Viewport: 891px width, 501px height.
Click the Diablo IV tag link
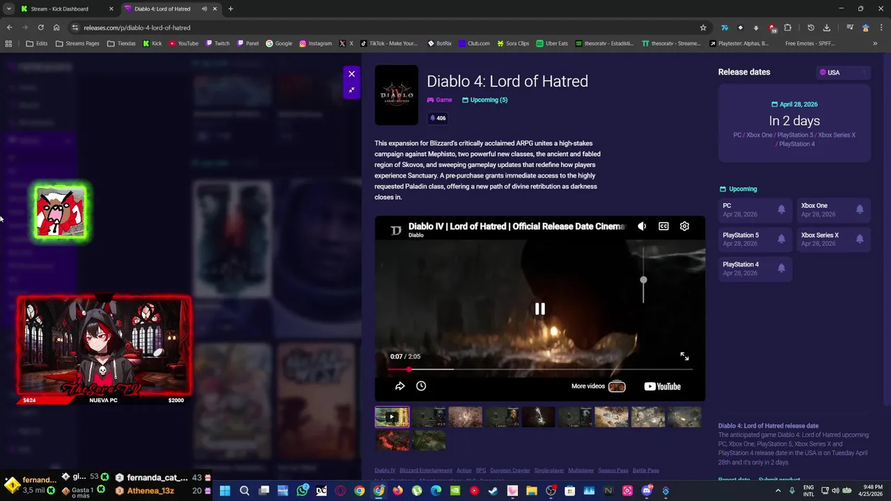(x=385, y=470)
